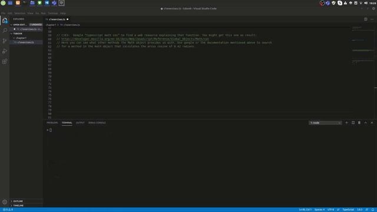Switch to the Output panel tab
Image resolution: width=377 pixels, height=212 pixels.
tap(80, 123)
